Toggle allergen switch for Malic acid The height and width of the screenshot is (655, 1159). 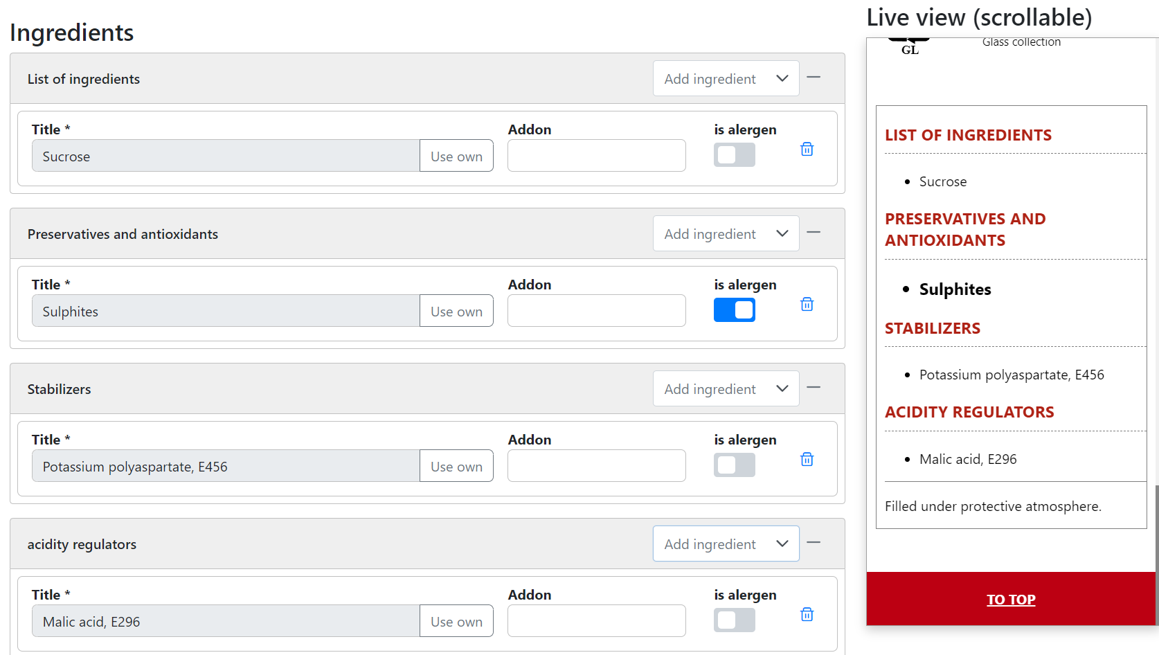click(x=734, y=620)
